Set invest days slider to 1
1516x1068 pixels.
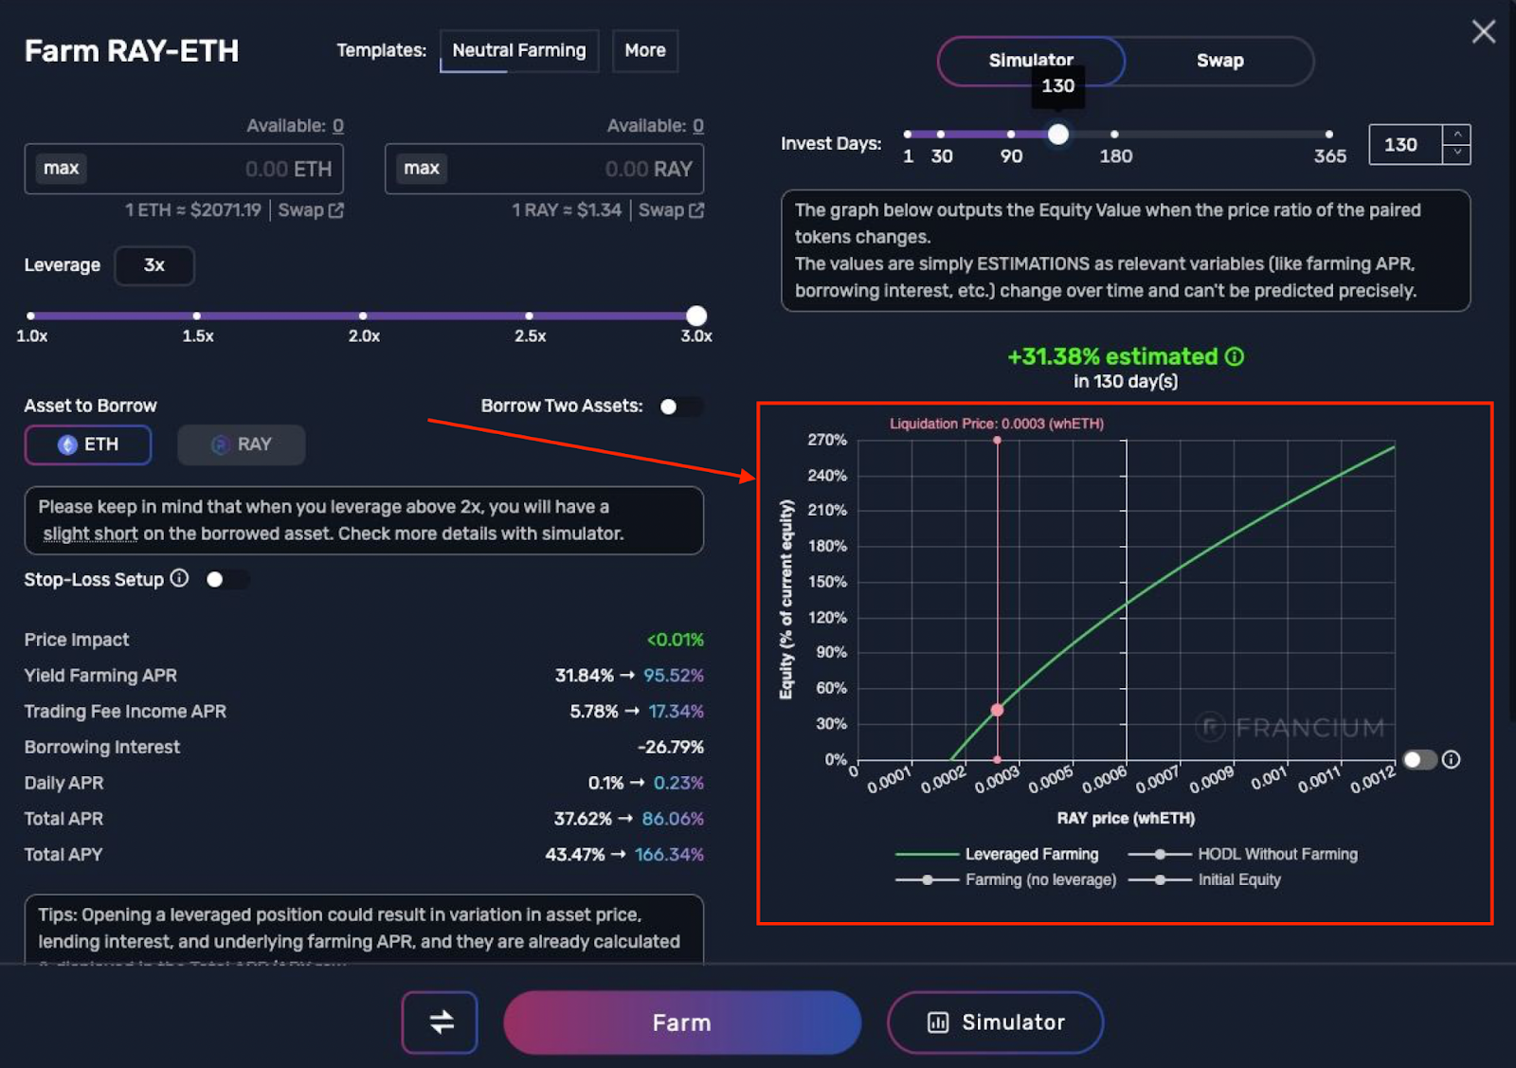click(908, 135)
